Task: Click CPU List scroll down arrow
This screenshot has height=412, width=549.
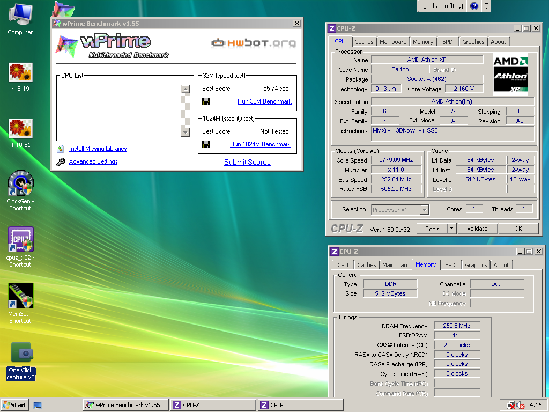Action: click(x=185, y=133)
